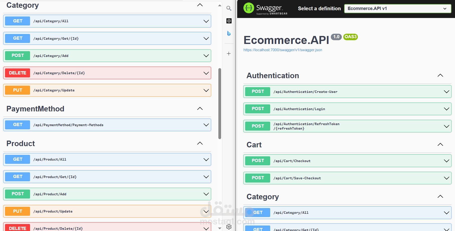Select the /api/Product/Add path text

pos(50,194)
